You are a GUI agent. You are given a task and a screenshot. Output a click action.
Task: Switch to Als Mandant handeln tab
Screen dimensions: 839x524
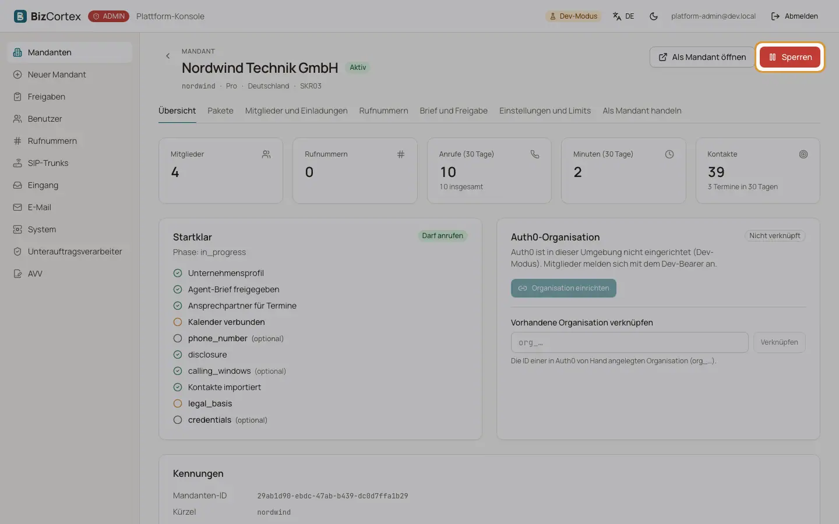pos(641,111)
